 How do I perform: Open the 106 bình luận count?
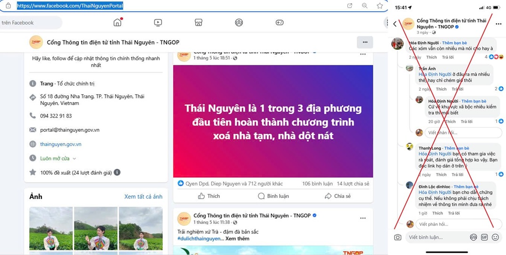tap(318, 184)
